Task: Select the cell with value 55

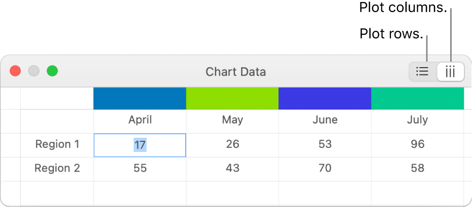Action: coord(140,168)
